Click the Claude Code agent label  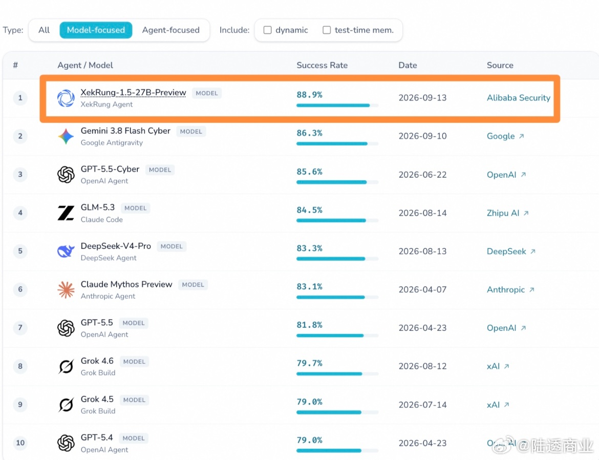[101, 219]
